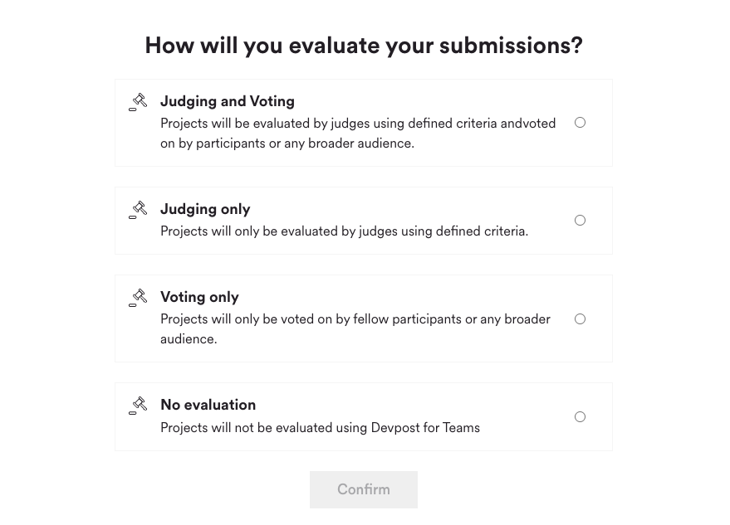This screenshot has height=525, width=730.
Task: Click the Voting only heading text
Action: pyautogui.click(x=199, y=297)
